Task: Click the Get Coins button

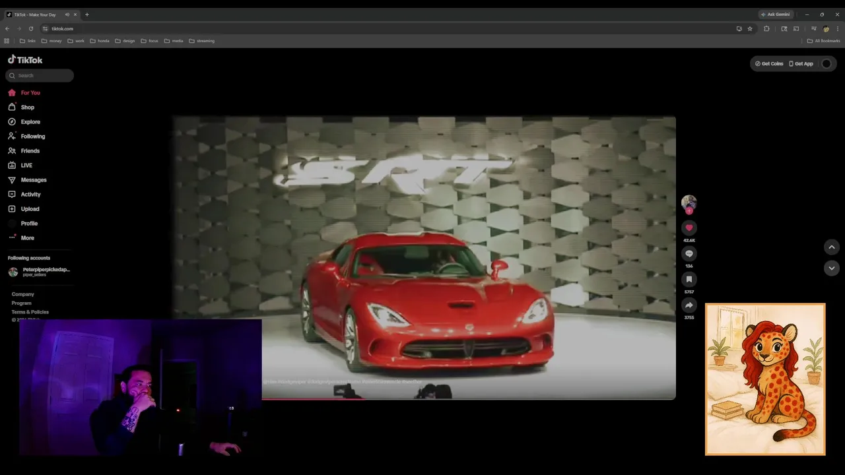Action: coord(769,64)
